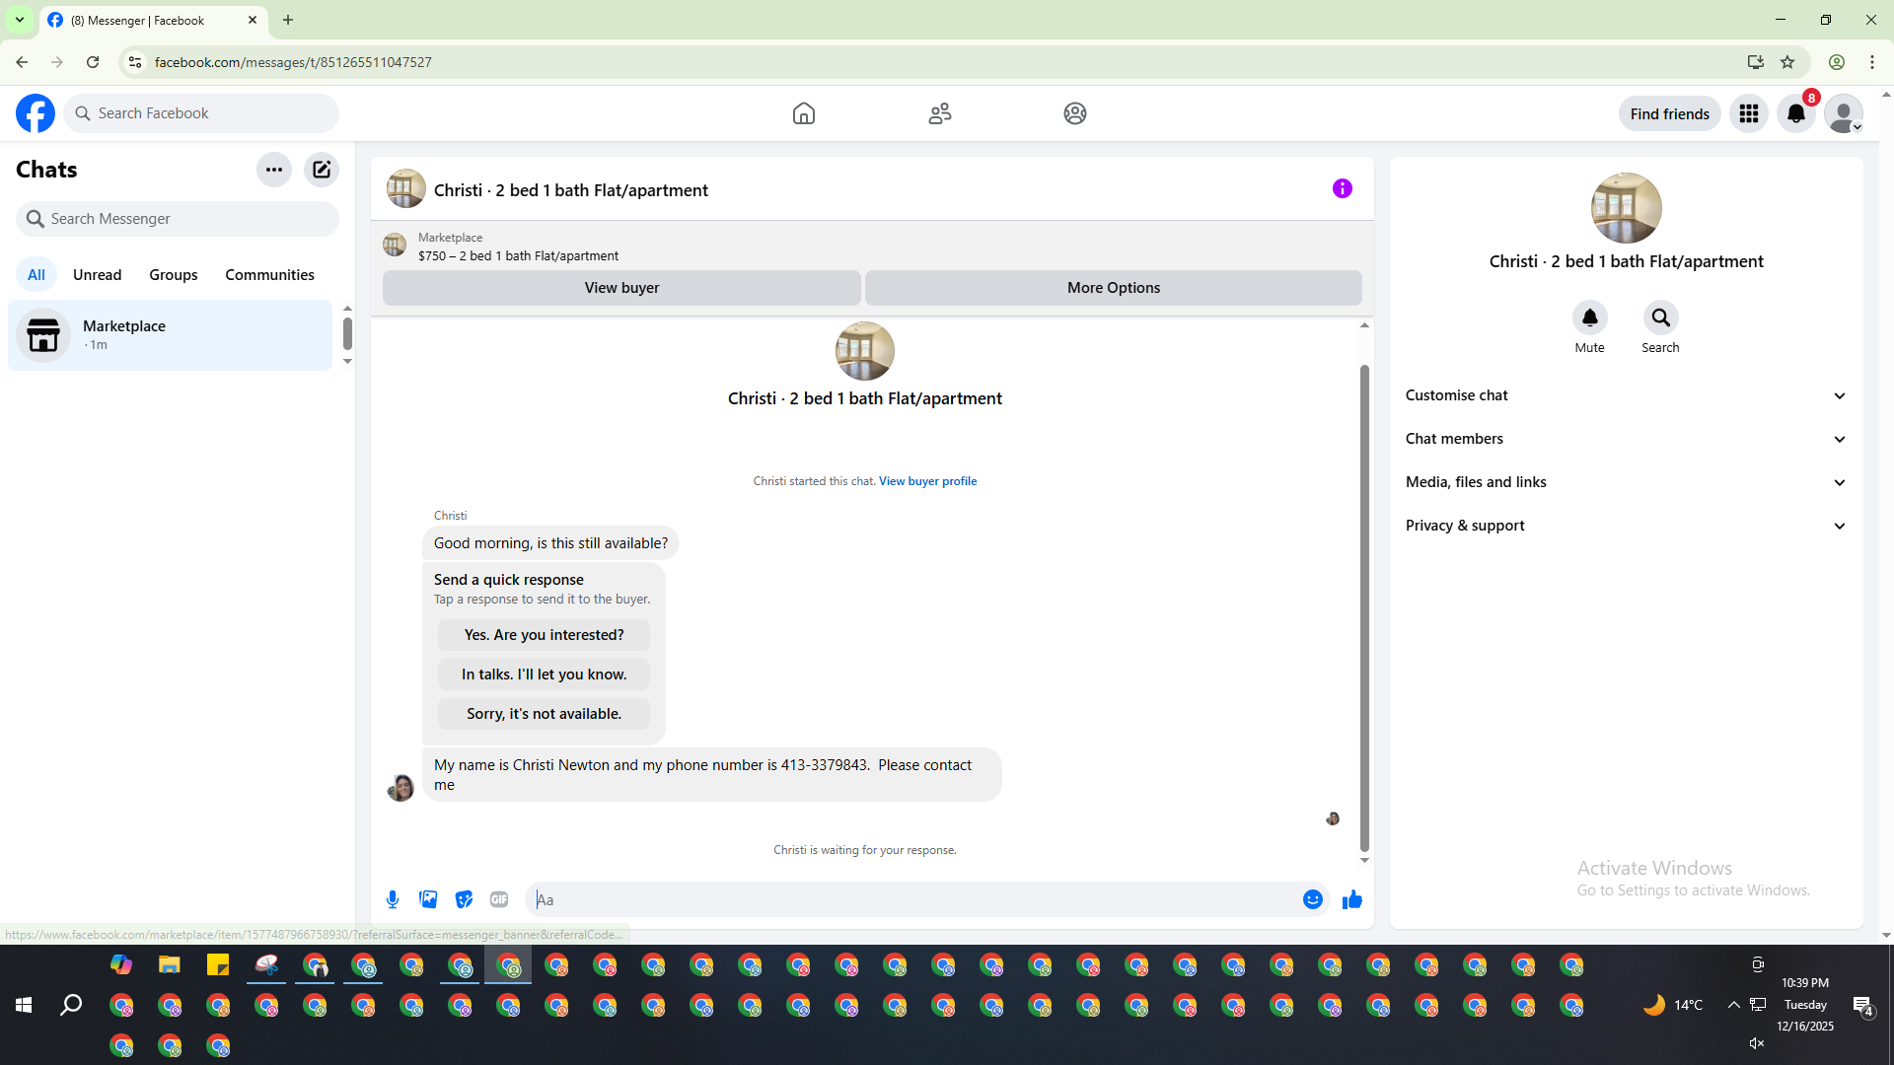Attach a file with the photo icon
Screen dimensions: 1894x1065
[428, 899]
